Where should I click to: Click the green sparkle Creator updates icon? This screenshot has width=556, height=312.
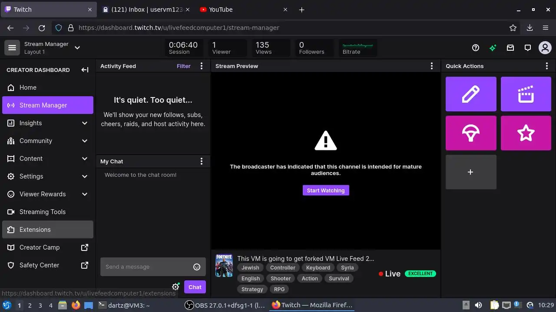[x=493, y=48]
